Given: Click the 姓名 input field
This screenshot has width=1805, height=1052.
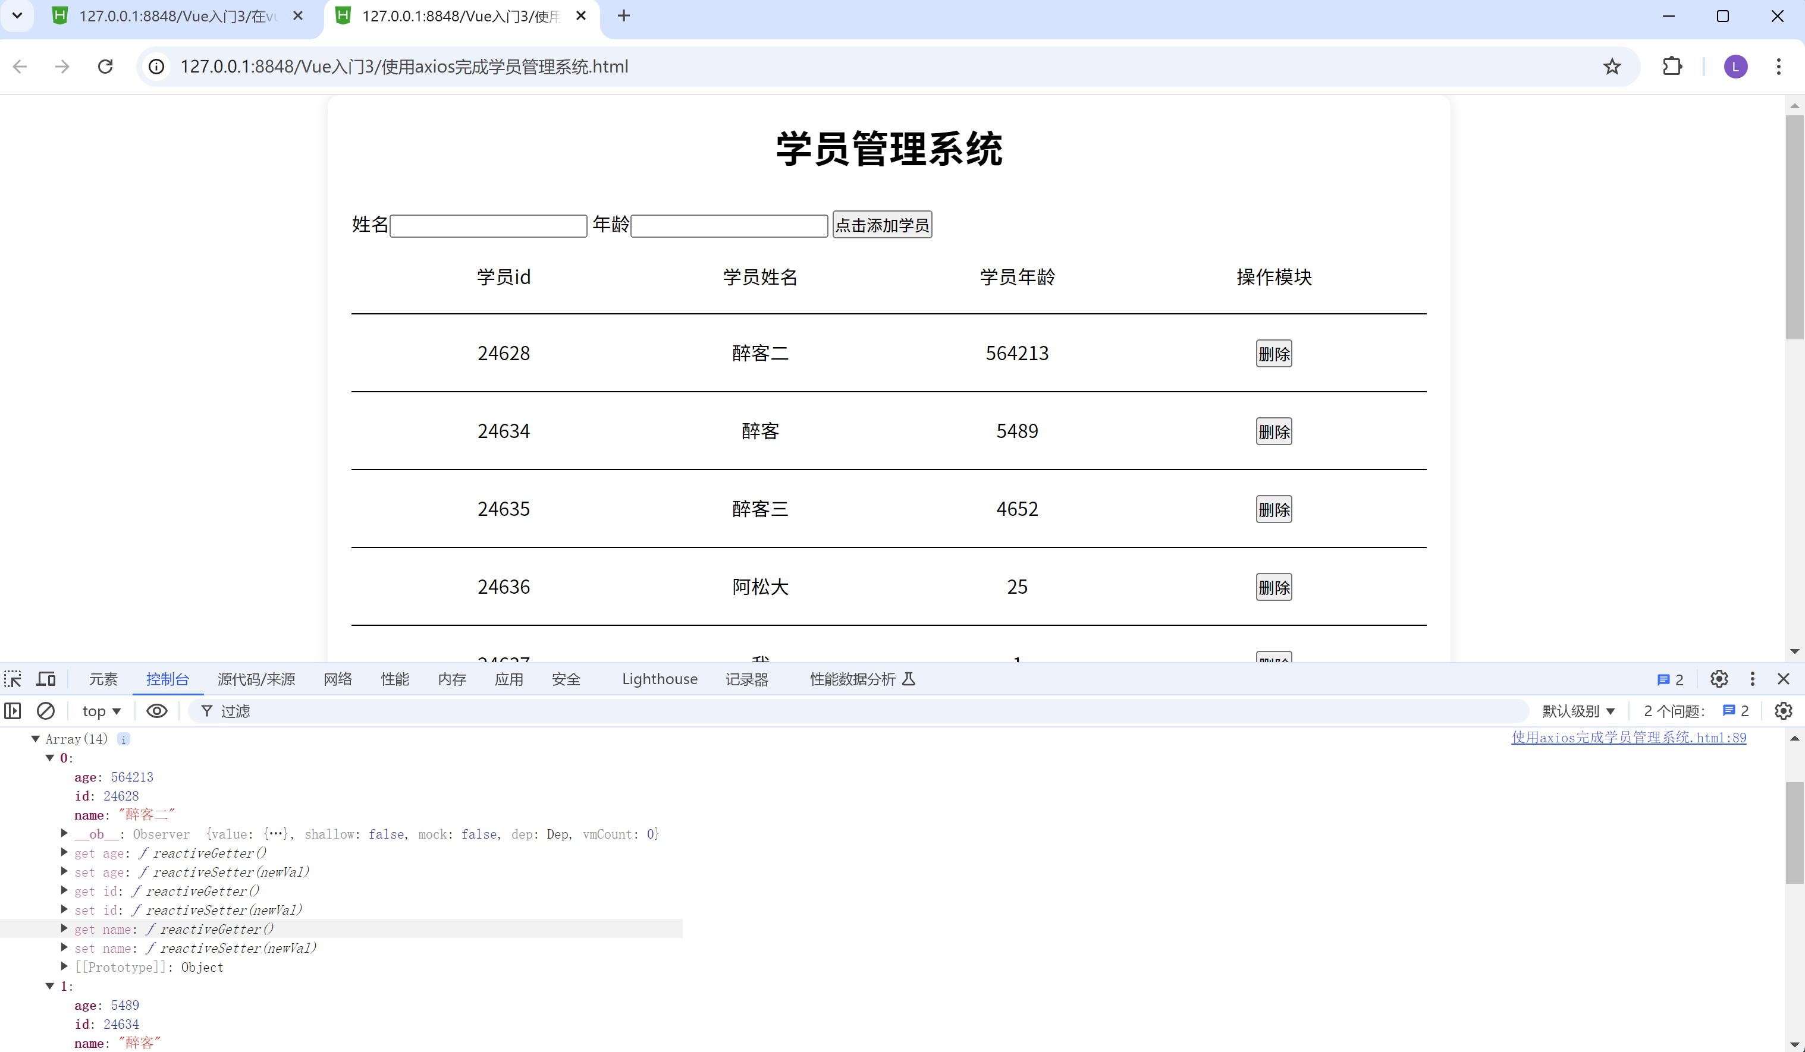Looking at the screenshot, I should click(488, 226).
